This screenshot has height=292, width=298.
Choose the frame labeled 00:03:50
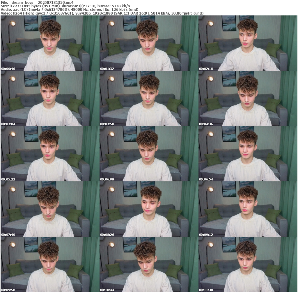[149, 98]
